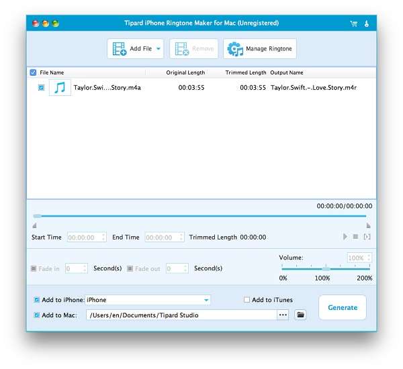Click the Trimmed Length column header

[246, 72]
